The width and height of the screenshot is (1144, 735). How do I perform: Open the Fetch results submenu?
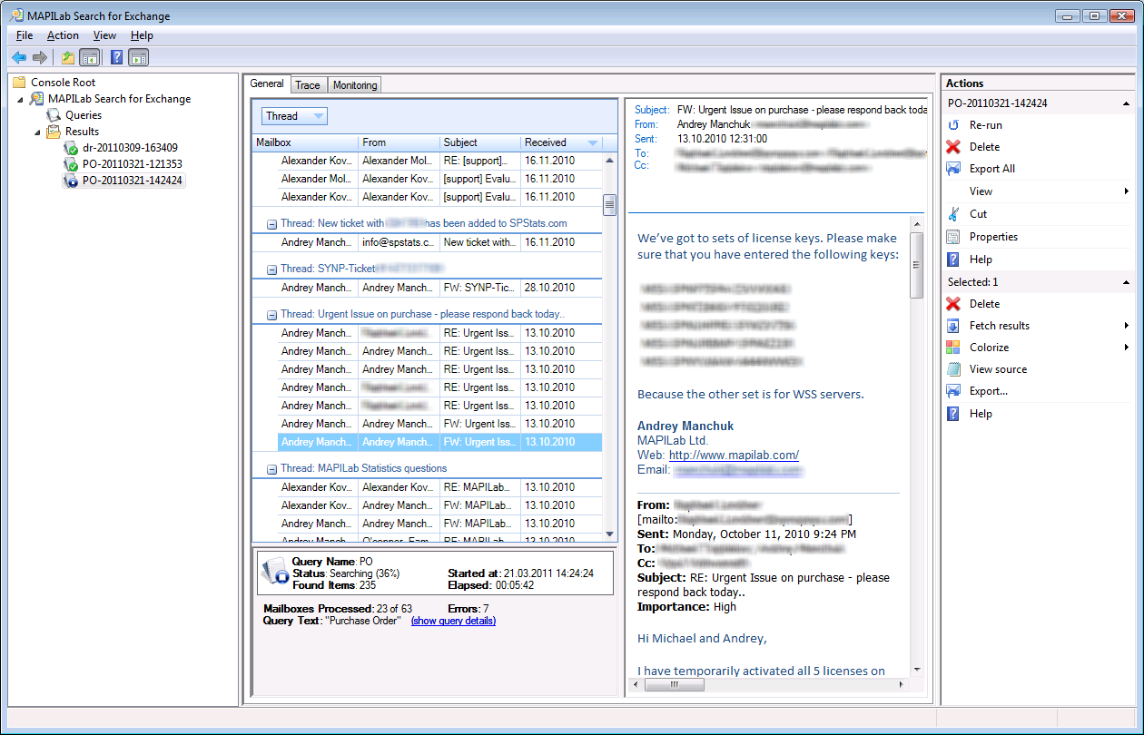pos(999,326)
